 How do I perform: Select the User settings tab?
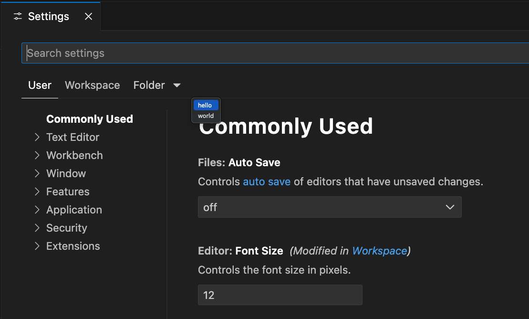pos(39,85)
